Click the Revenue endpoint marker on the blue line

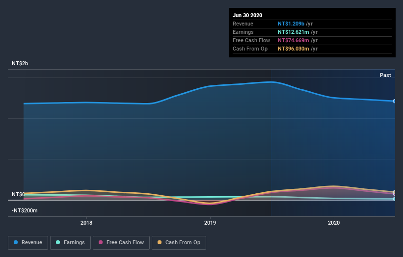tap(395, 101)
